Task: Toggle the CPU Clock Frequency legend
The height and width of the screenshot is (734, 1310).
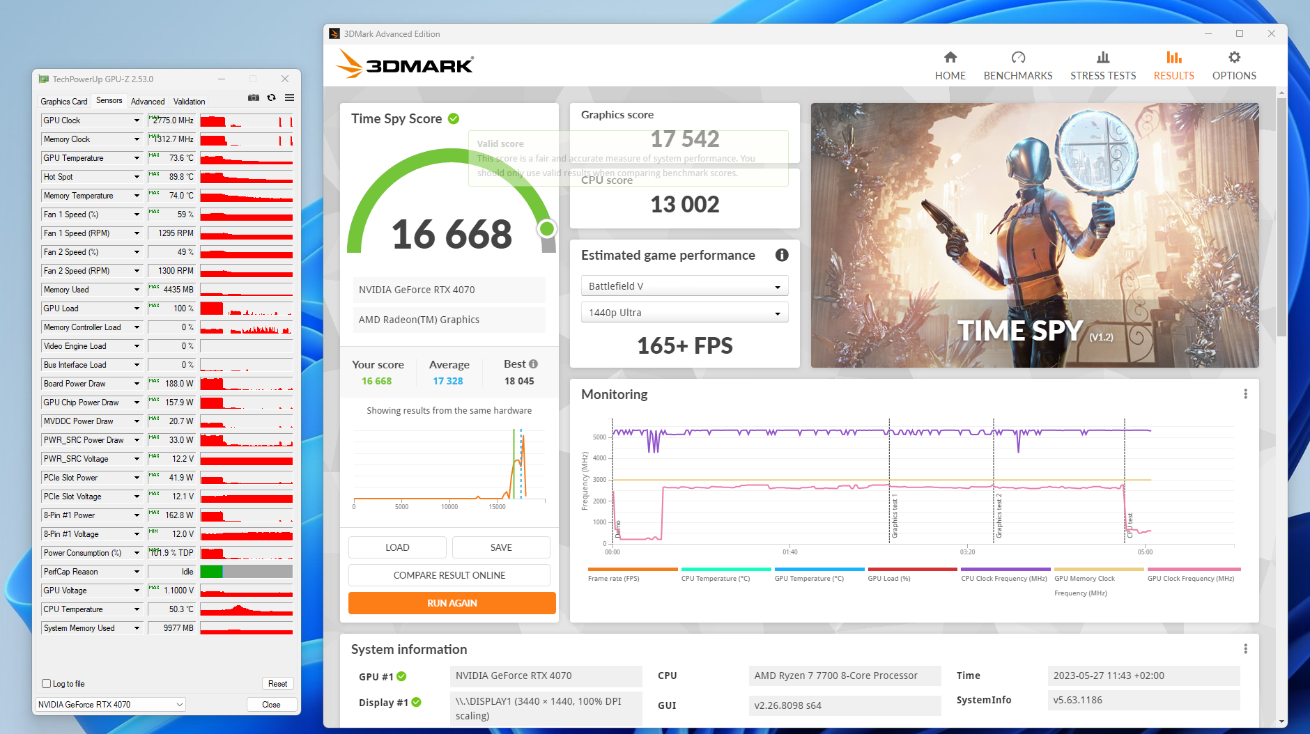Action: coord(1005,575)
